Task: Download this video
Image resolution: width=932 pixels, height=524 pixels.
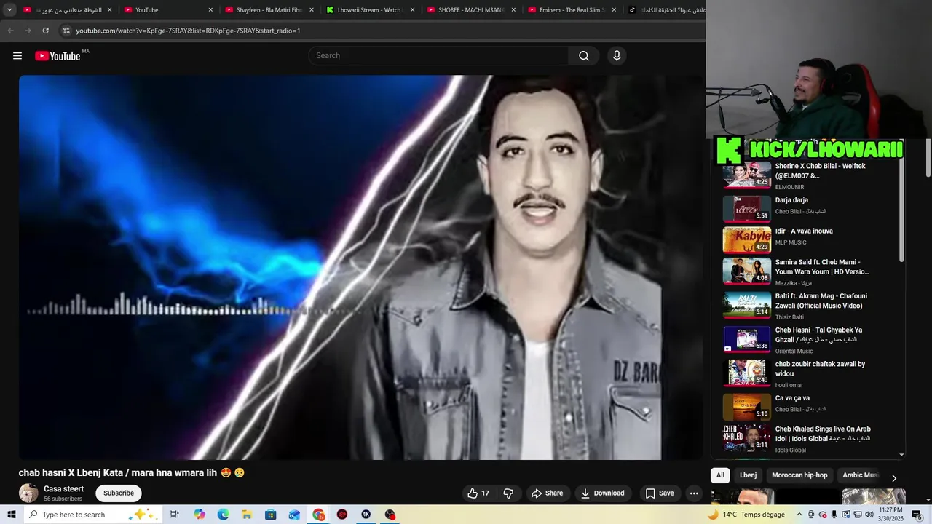Action: click(x=603, y=493)
